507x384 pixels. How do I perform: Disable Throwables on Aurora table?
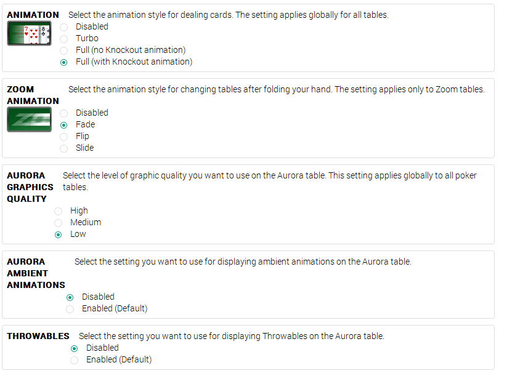(74, 348)
